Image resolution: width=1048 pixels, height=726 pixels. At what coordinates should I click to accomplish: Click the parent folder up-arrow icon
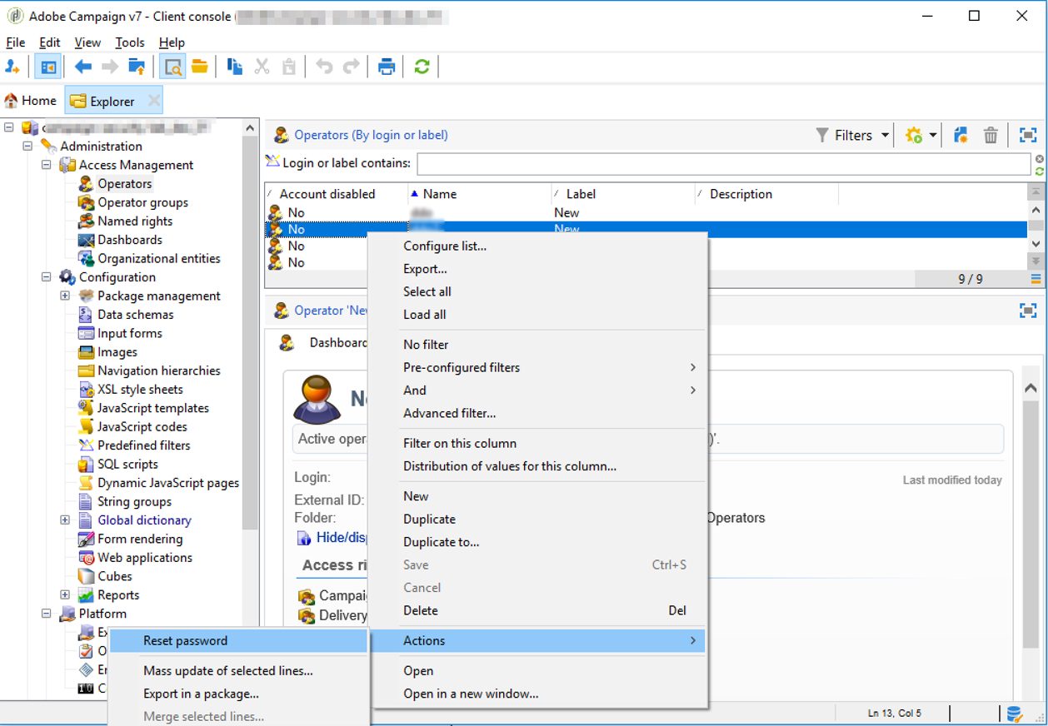137,67
